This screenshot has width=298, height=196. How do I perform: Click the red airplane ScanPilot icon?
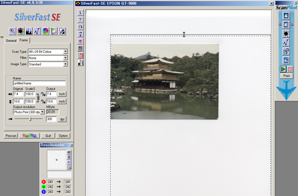click(80, 41)
